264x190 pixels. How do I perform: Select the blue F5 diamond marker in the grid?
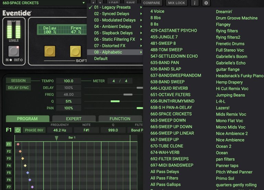pos(27,173)
